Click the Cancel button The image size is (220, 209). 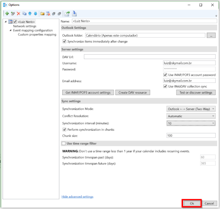[x=209, y=204]
